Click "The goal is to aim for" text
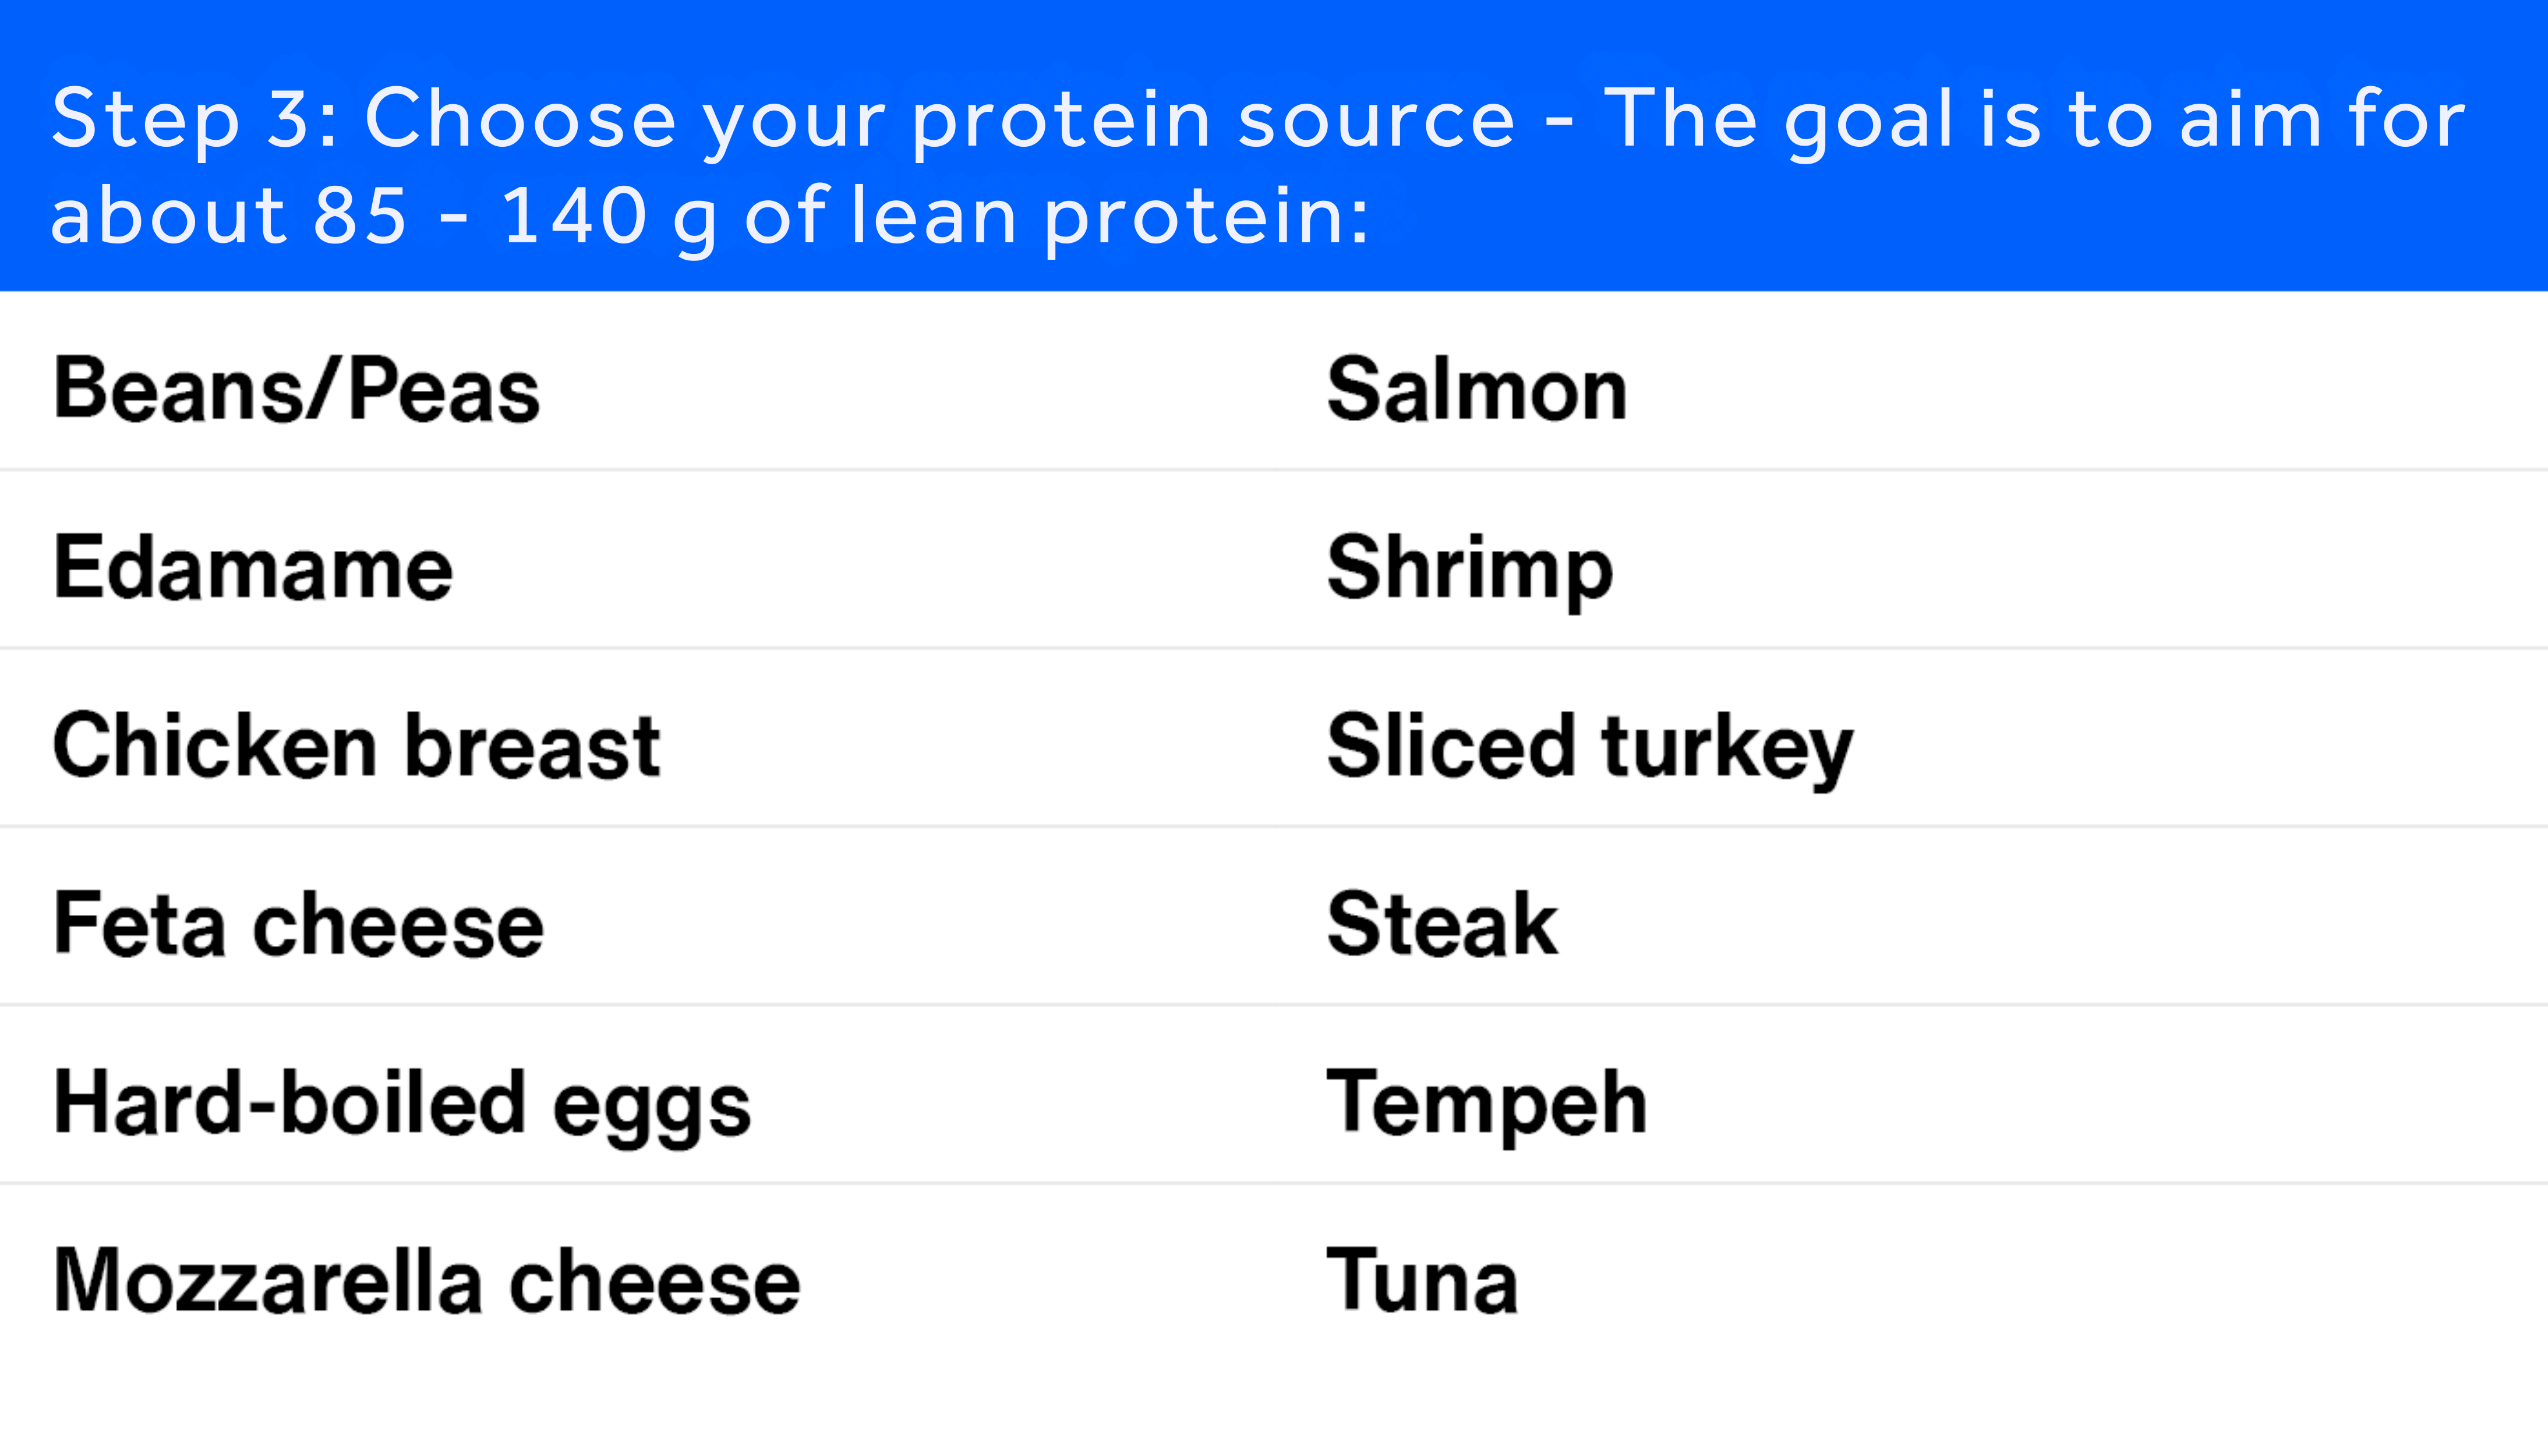 pos(2035,120)
